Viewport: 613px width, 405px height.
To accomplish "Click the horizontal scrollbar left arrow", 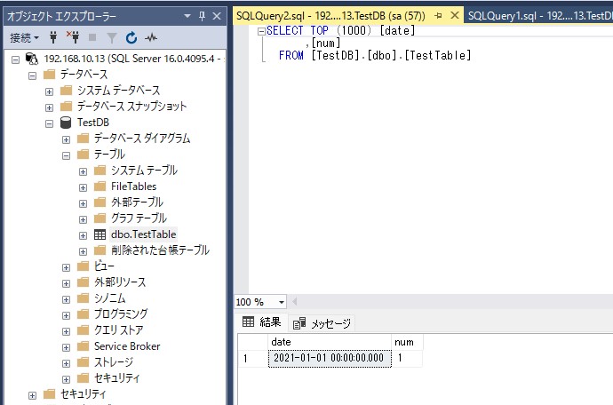I will click(x=295, y=302).
